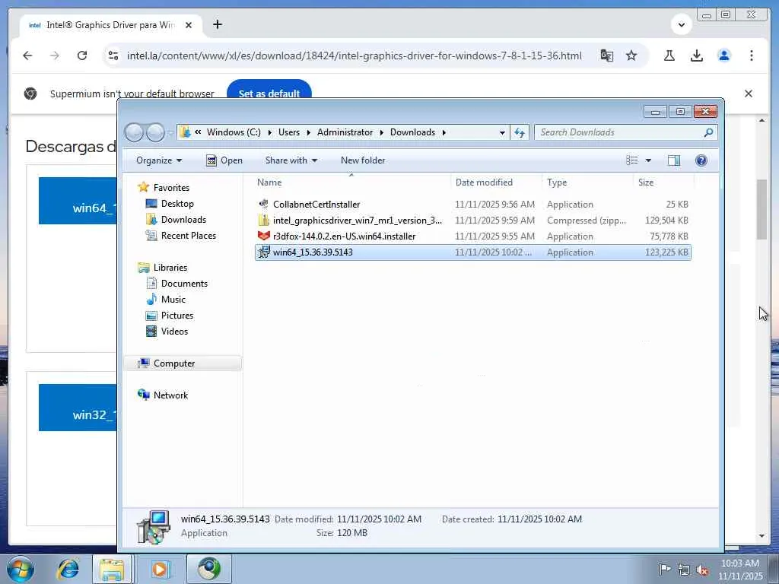The image size is (779, 584).
Task: Open the Windows Start menu
Action: pos(20,569)
